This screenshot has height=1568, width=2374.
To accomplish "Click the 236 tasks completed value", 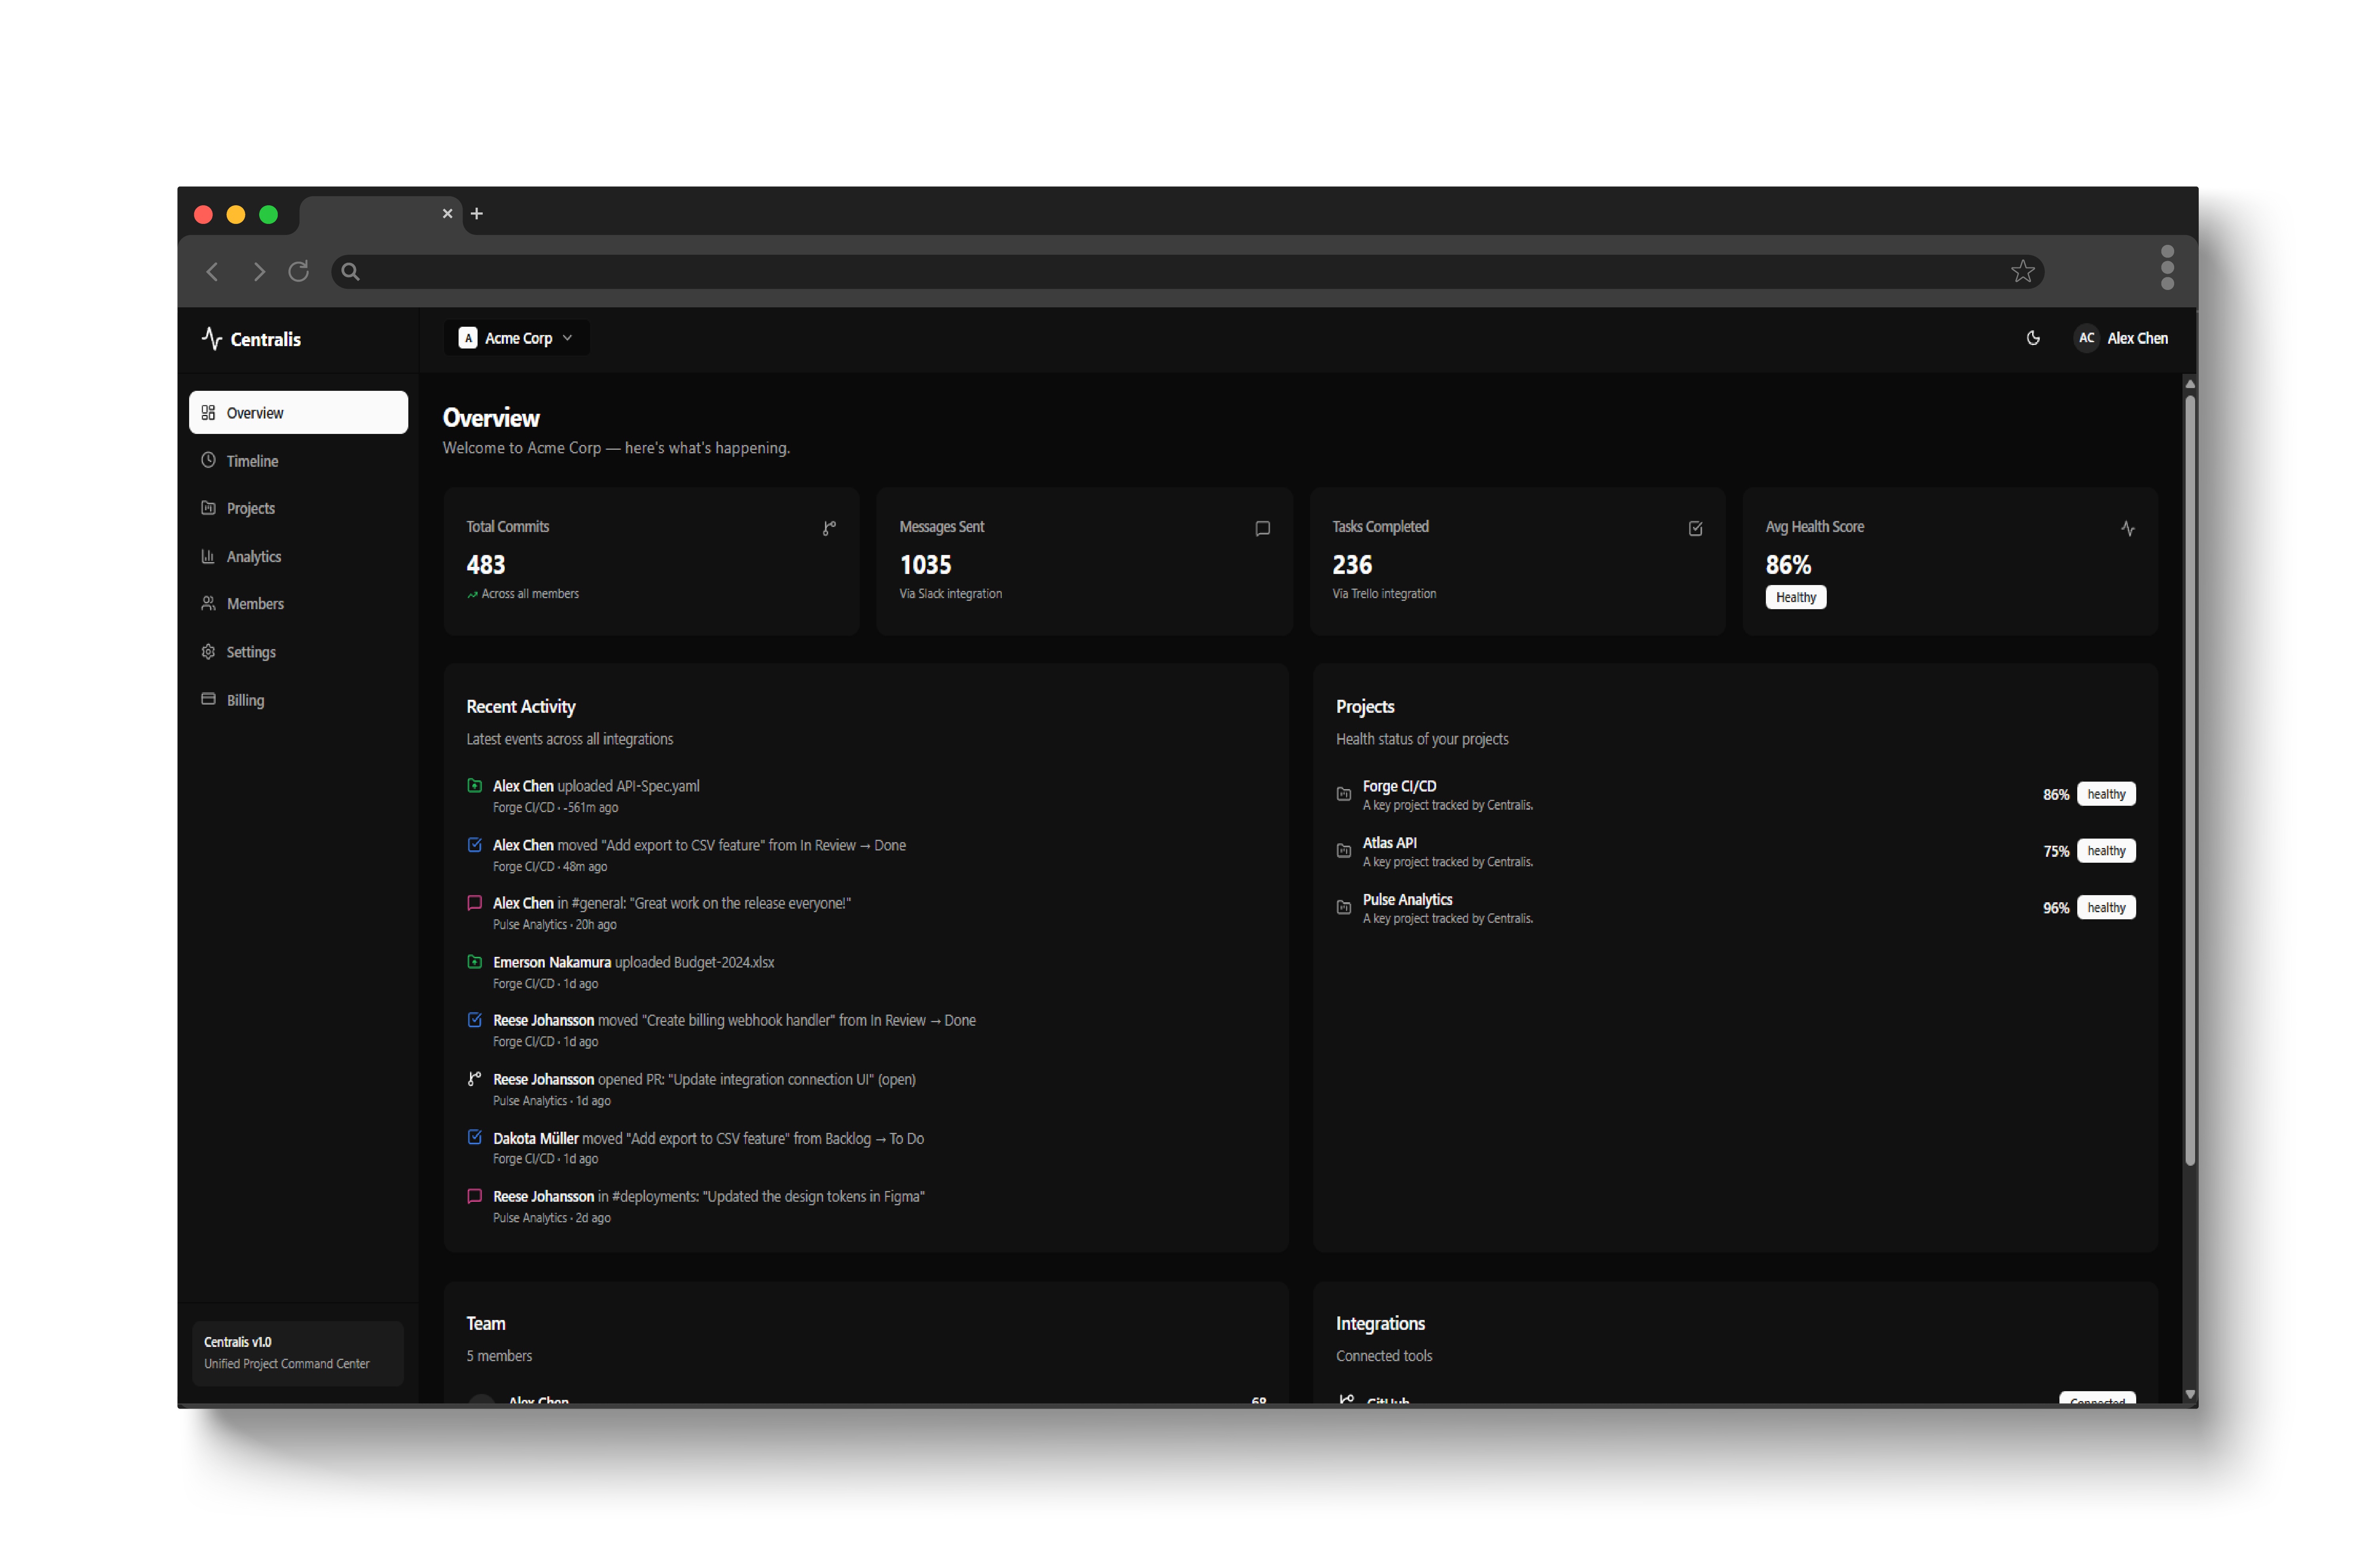I will [1352, 565].
